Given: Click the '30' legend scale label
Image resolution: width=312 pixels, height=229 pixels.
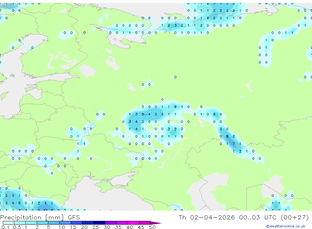Looking at the screenshot, I should [x=107, y=227].
